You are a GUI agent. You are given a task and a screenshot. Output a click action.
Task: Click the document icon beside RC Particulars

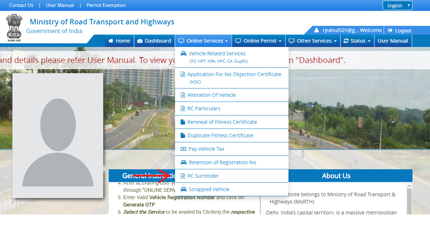pyautogui.click(x=183, y=108)
